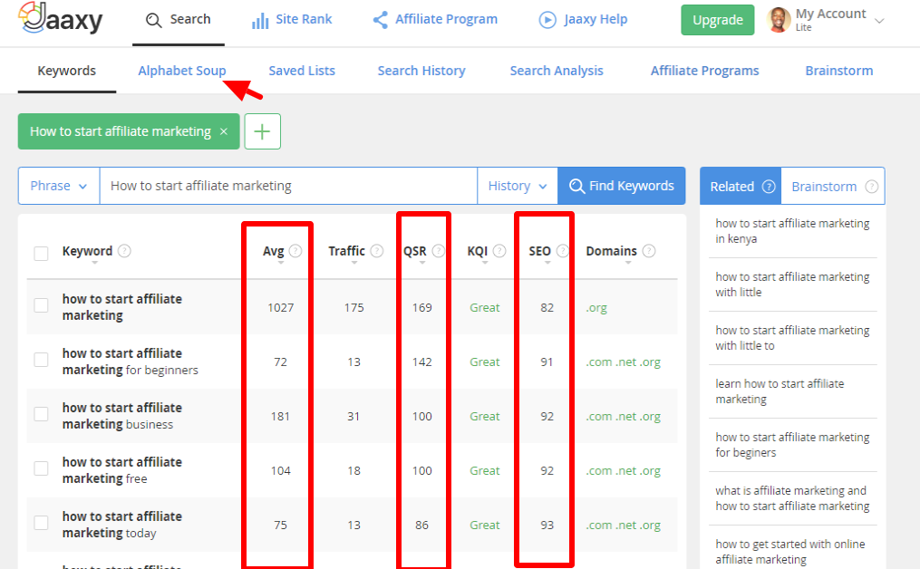Screen dimensions: 920x569
Task: Click 'what is affiliate marketing and how to start' suggestion
Action: tap(792, 498)
